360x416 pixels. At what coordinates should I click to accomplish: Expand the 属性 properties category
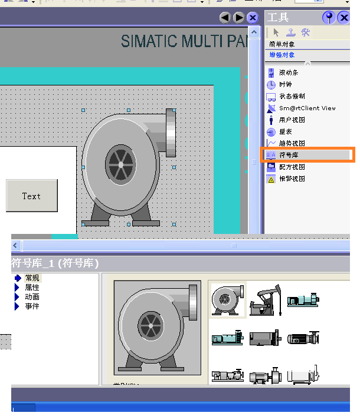click(32, 288)
